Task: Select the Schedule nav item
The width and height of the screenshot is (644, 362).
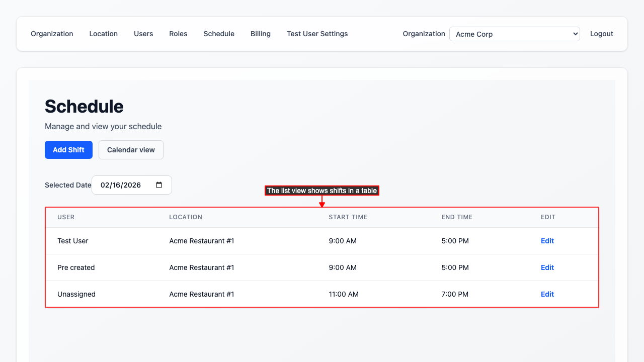Action: coord(219,34)
